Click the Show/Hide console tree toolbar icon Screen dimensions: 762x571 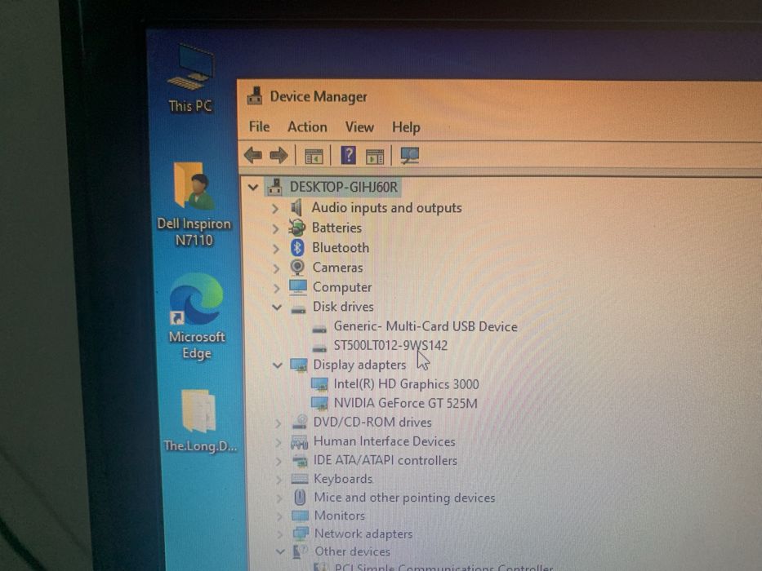[x=314, y=157]
